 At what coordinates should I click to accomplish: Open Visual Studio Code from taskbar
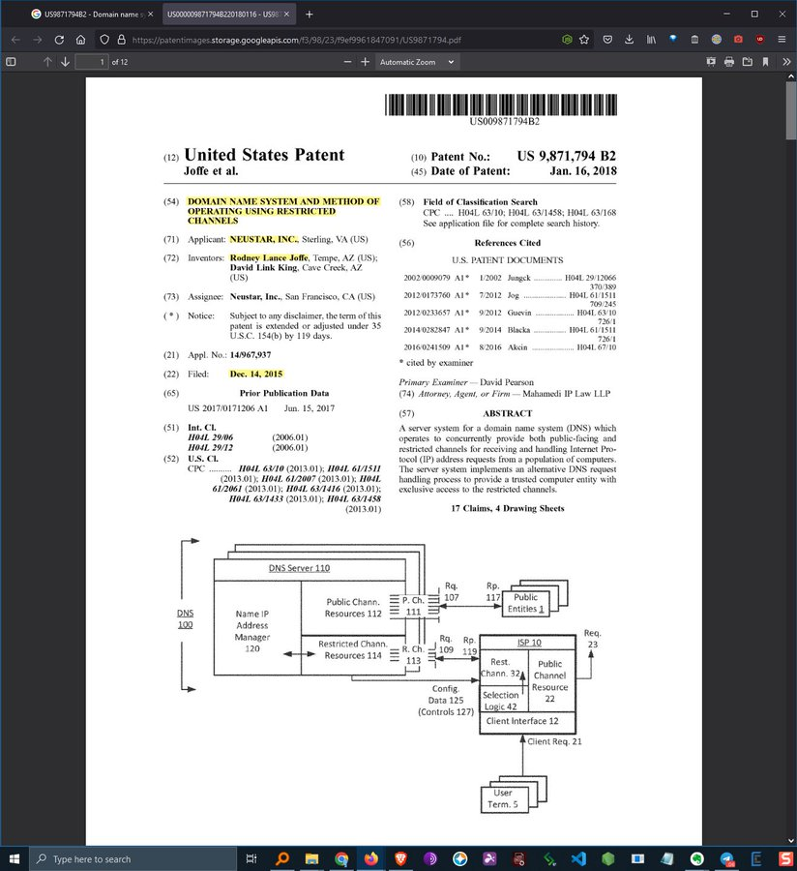click(x=578, y=858)
